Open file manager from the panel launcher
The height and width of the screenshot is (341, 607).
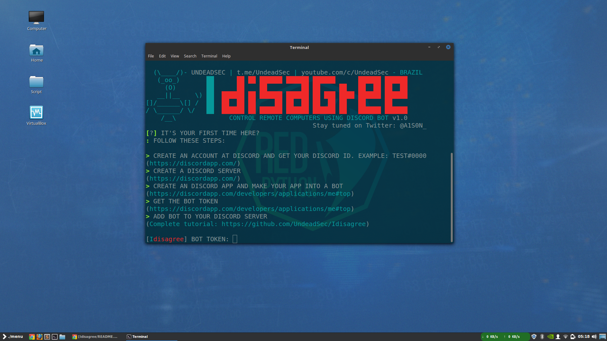pos(62,337)
